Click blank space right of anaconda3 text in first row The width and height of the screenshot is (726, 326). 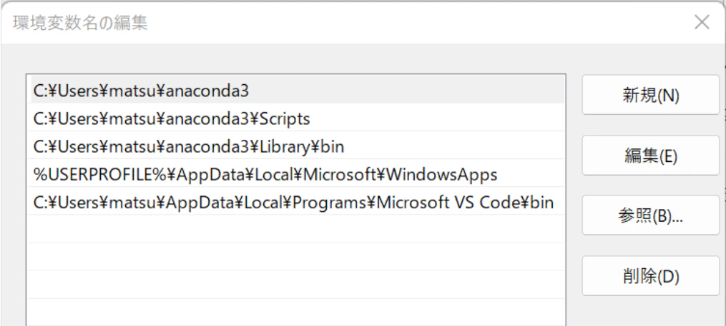[406, 91]
